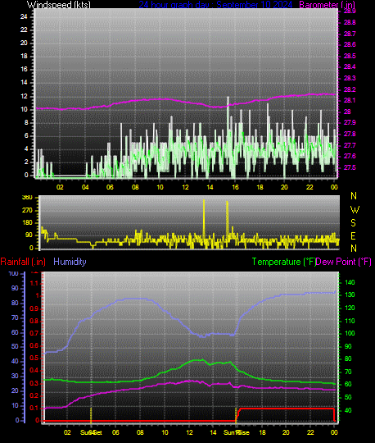This screenshot has height=443, width=375.
Task: Click the green "Temperature (°F)" legend label
Action: pyautogui.click(x=283, y=262)
